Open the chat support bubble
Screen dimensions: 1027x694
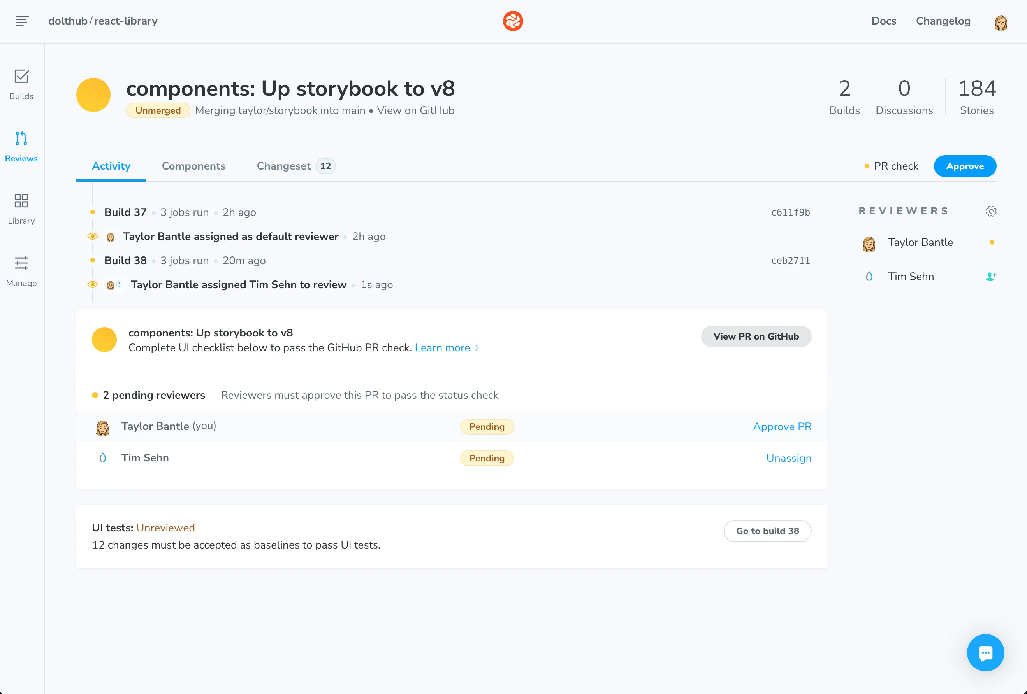click(x=985, y=653)
